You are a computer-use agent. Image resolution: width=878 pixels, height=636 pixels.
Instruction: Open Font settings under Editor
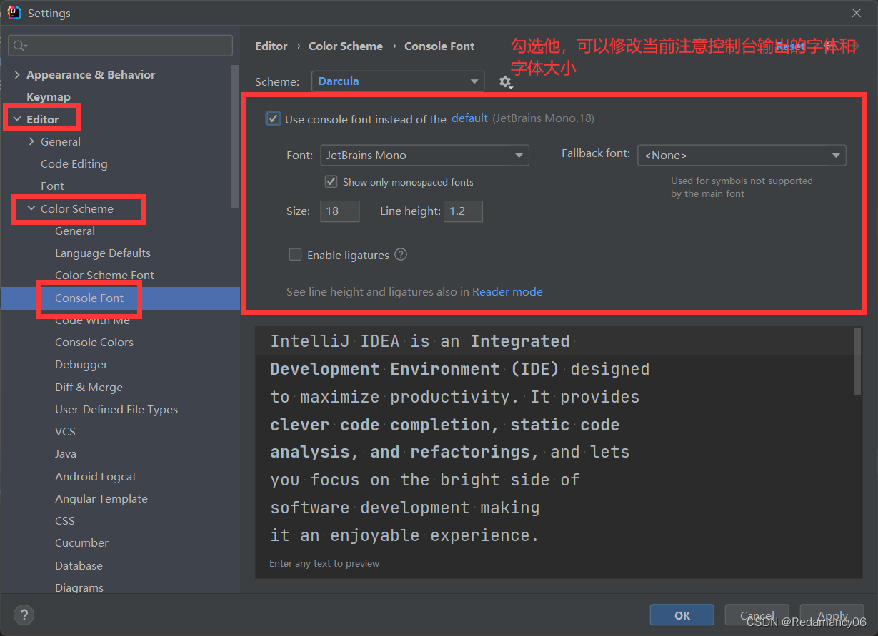52,186
